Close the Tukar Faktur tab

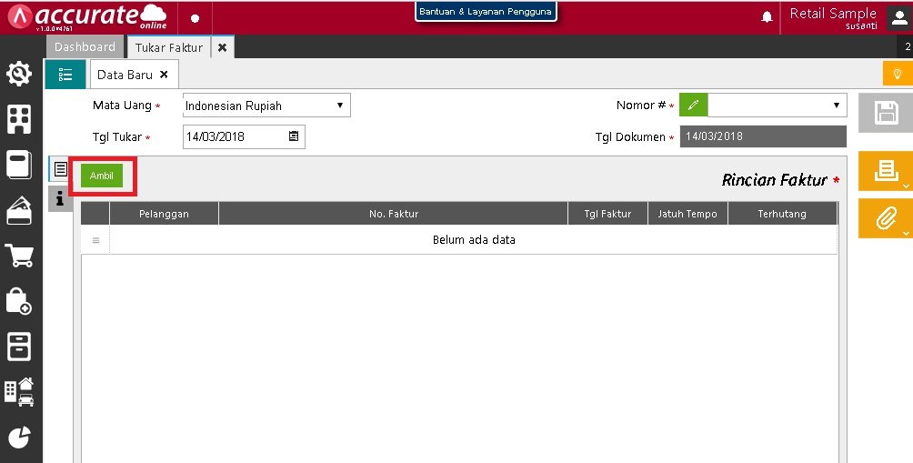[x=223, y=47]
